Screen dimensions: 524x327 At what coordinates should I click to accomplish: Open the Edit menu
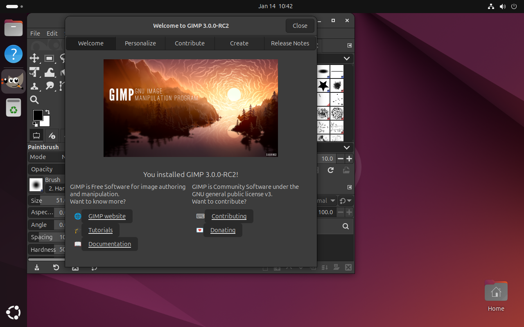tap(52, 34)
